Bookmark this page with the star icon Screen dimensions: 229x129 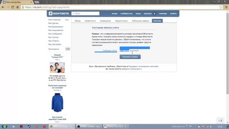(221, 7)
